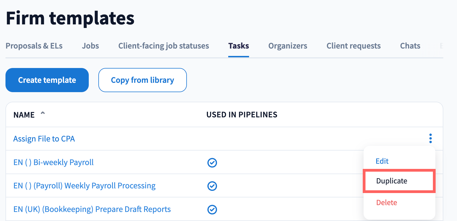Click the Copy from library button
The image size is (457, 221).
tap(142, 80)
